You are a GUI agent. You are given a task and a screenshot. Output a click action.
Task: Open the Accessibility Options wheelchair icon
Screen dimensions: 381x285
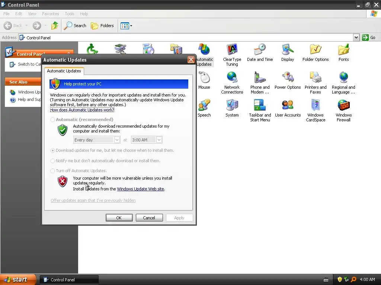pyautogui.click(x=92, y=49)
